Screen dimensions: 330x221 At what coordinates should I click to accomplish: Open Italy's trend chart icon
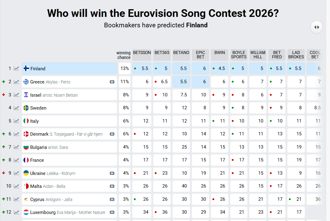(16, 121)
